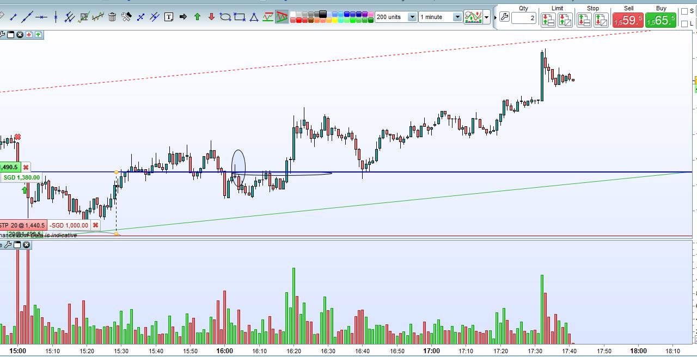Open the 200 units dropdown
Image resolution: width=697 pixels, height=357 pixels.
pos(412,17)
